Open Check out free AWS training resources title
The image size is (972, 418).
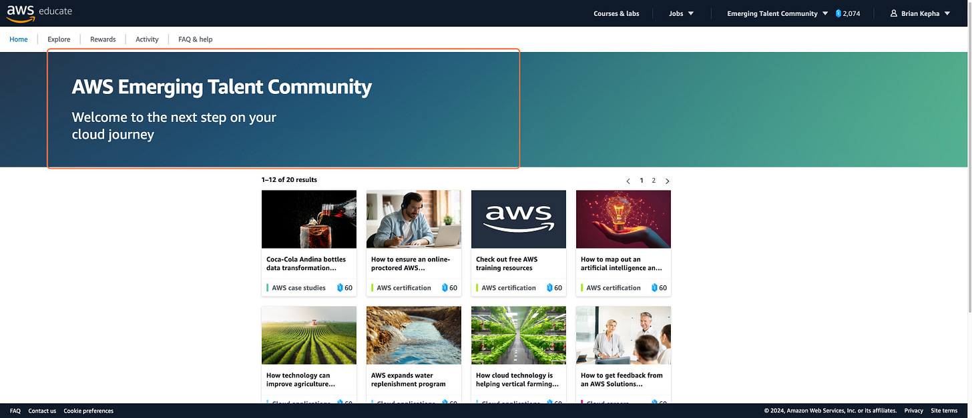[507, 263]
